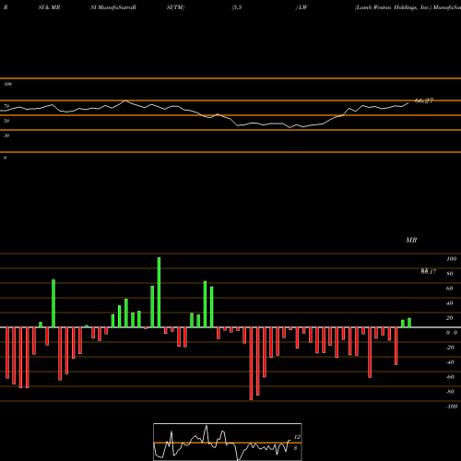Click the '12' label in mini chart
This screenshot has width=461, height=461.
pyautogui.click(x=297, y=437)
